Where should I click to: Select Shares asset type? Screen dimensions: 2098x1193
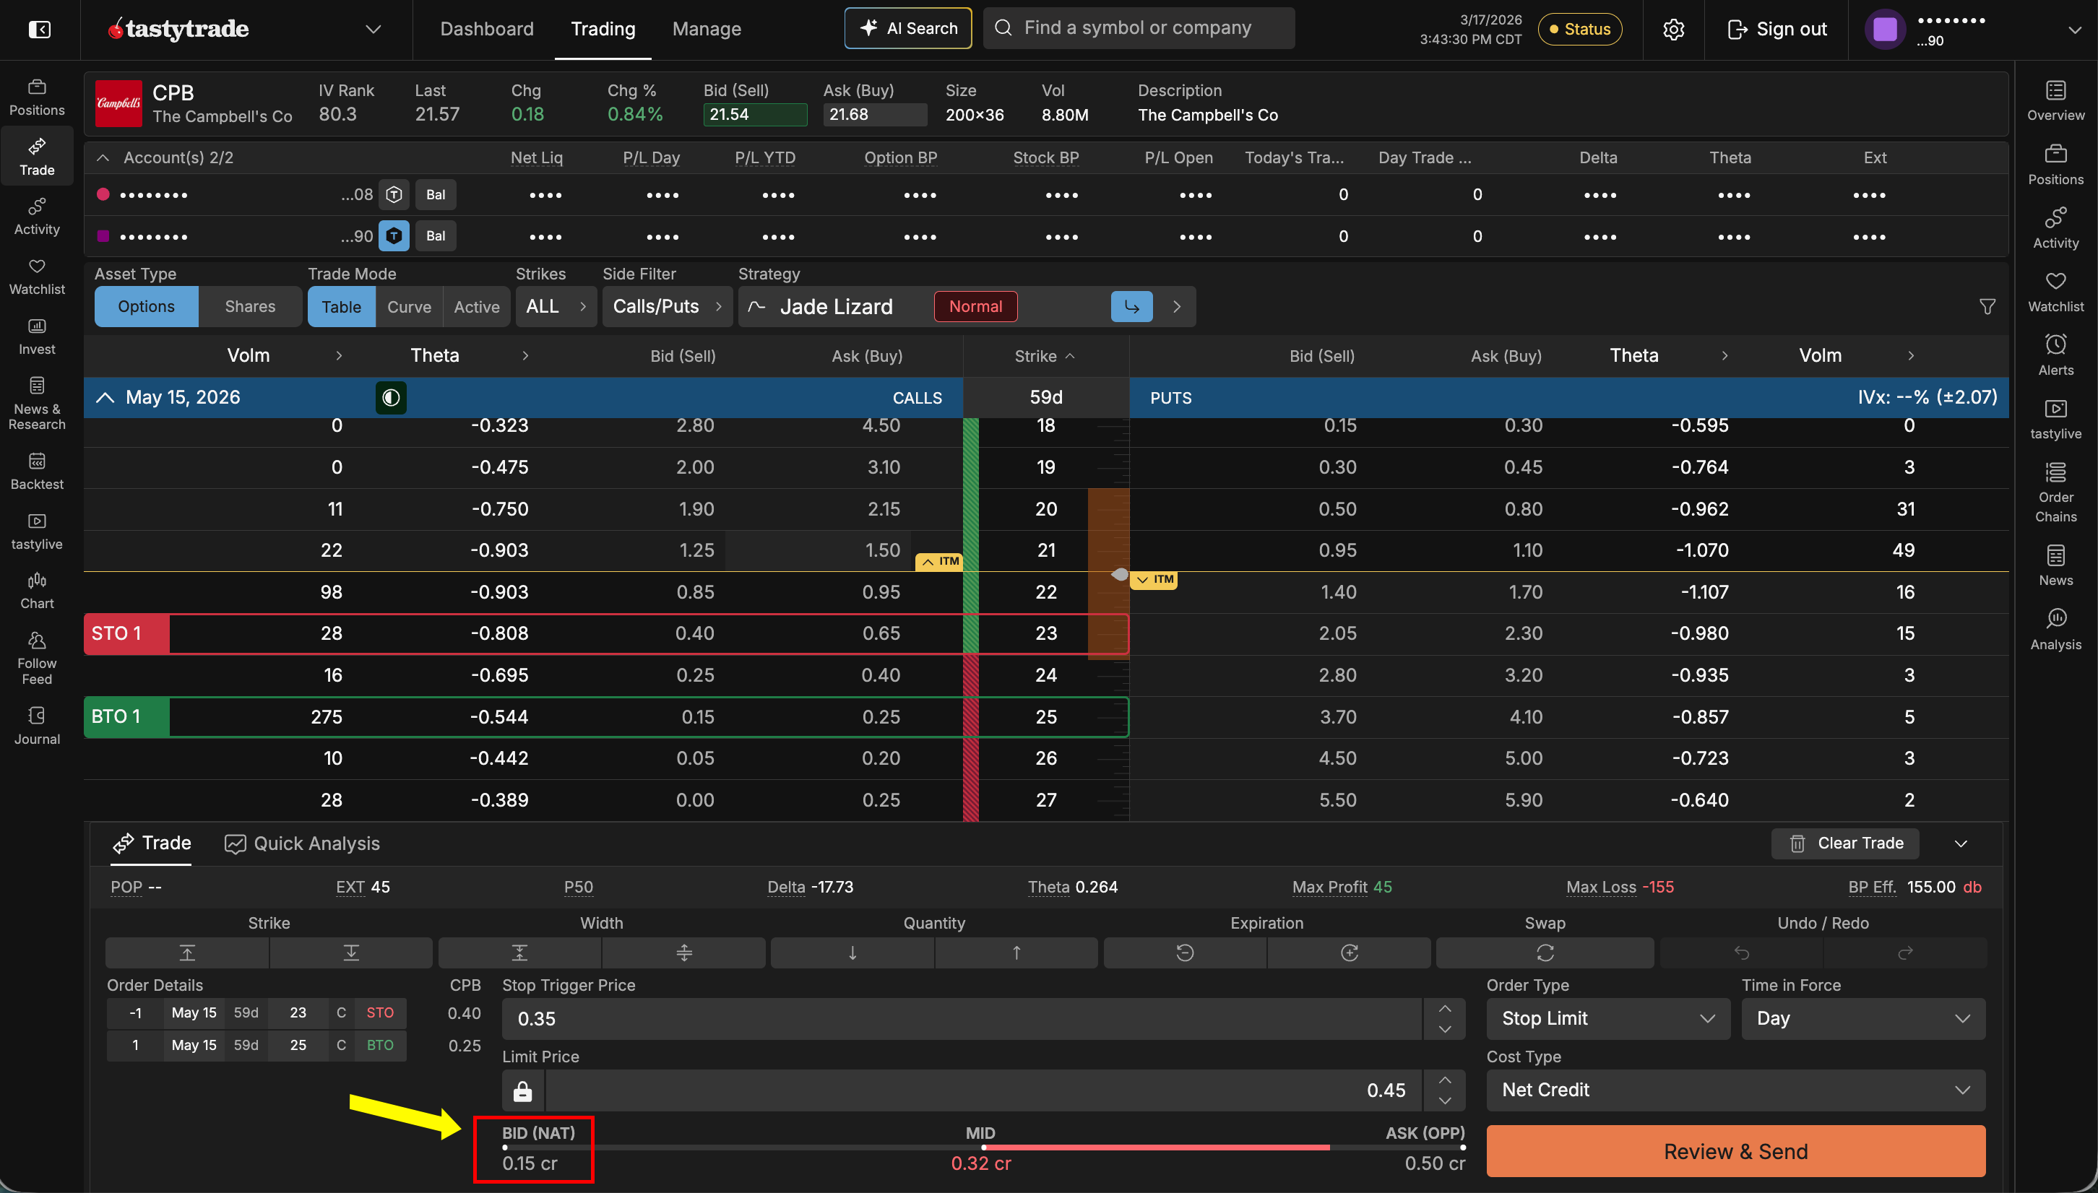pos(250,306)
